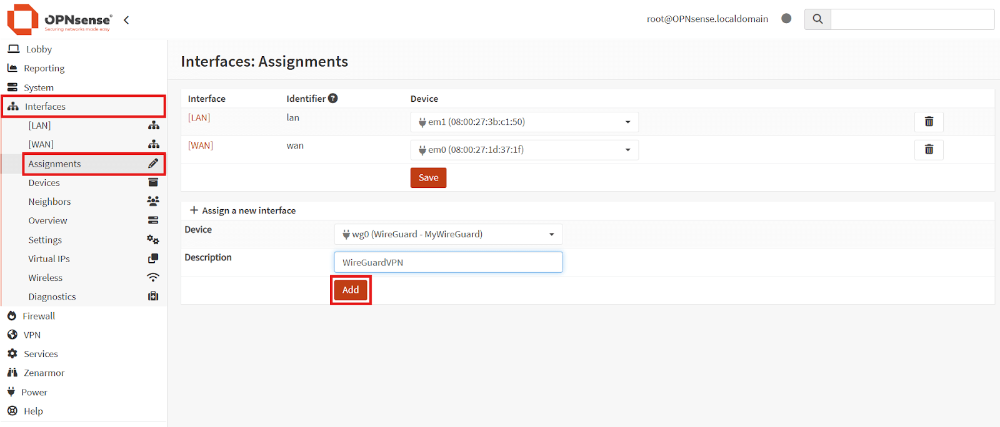
Task: Focus the top search input box
Action: coord(912,19)
